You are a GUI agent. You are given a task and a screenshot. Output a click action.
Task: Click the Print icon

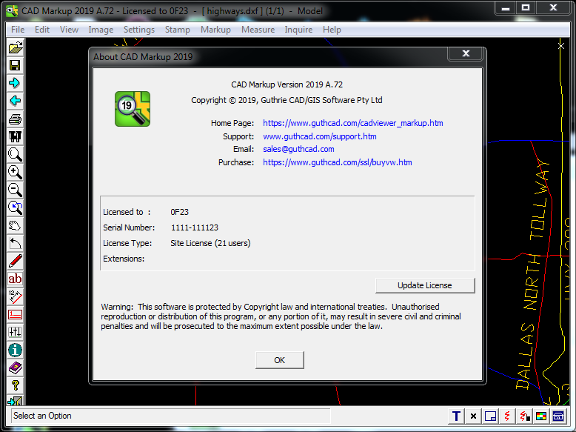15,119
